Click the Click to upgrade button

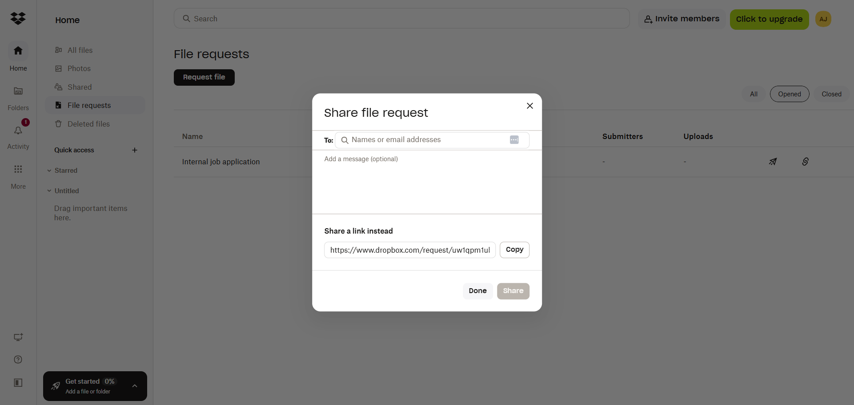click(x=769, y=20)
